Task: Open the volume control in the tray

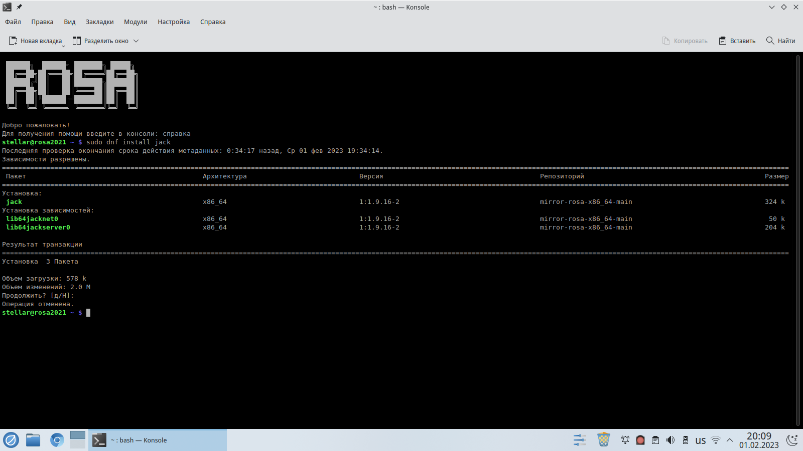Action: point(670,440)
